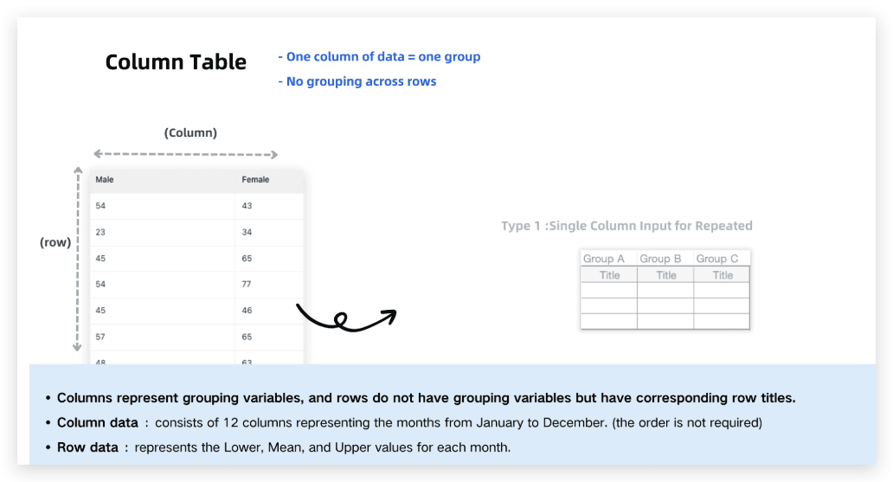
Task: Select the Male column header
Action: point(163,179)
